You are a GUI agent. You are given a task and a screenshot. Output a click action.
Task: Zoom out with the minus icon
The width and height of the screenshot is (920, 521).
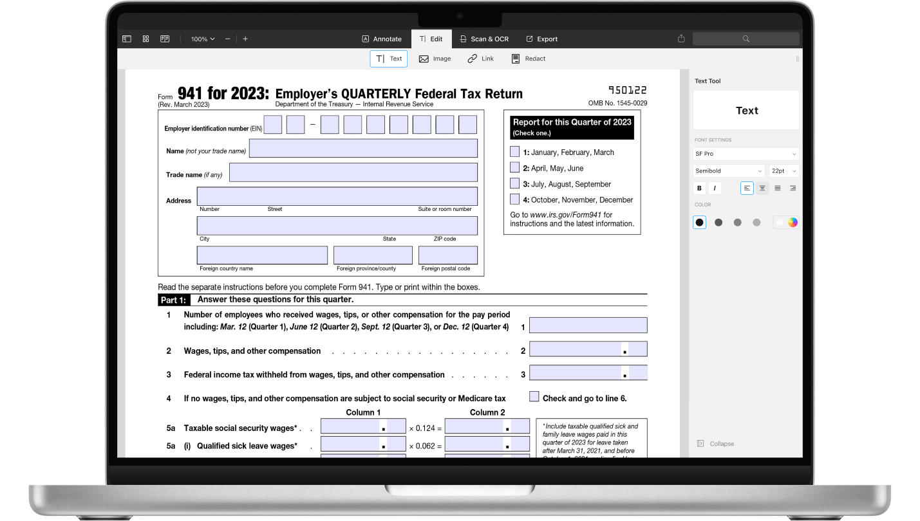point(227,39)
